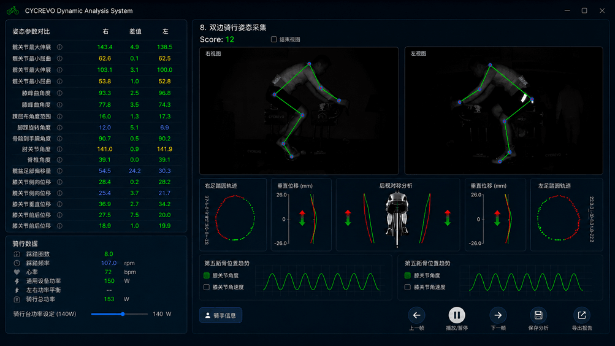Click the icon next to 骑行总功率
This screenshot has width=615, height=346.
(17, 299)
